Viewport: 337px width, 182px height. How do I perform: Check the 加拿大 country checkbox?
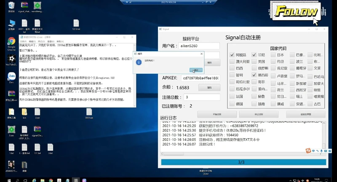tap(310, 83)
